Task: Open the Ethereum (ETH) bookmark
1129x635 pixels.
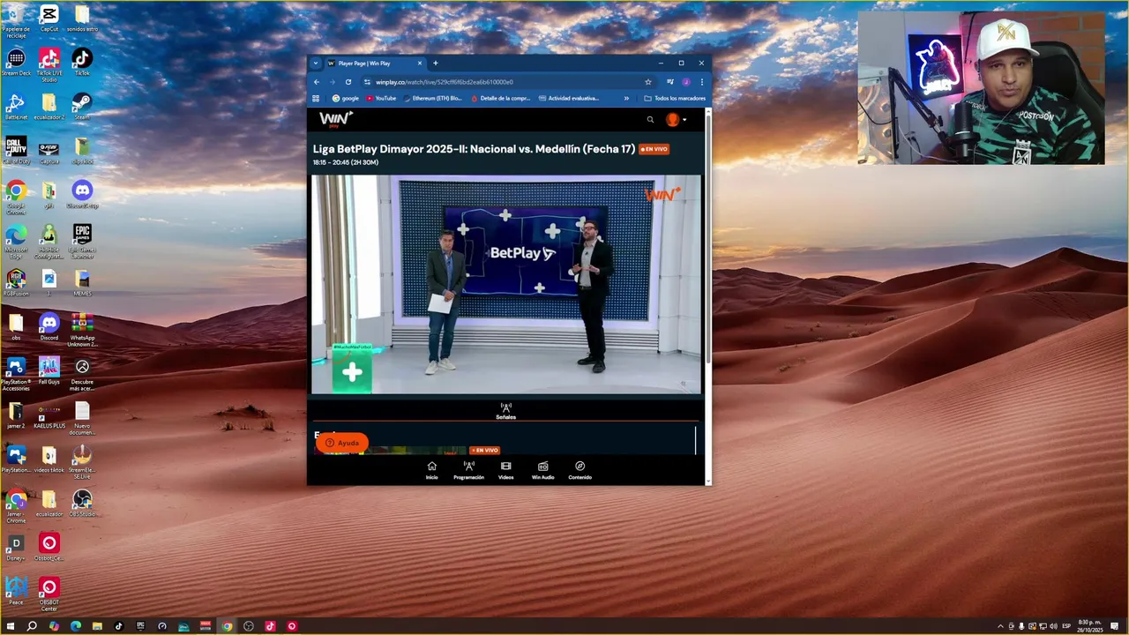Action: coord(432,98)
